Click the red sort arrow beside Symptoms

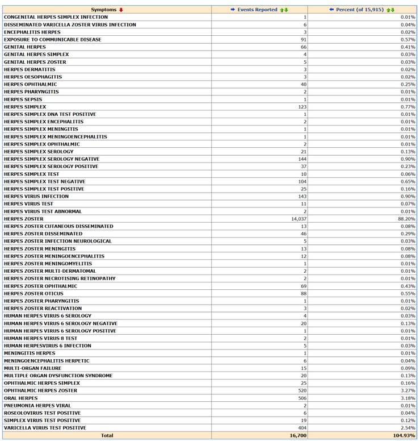[121, 10]
